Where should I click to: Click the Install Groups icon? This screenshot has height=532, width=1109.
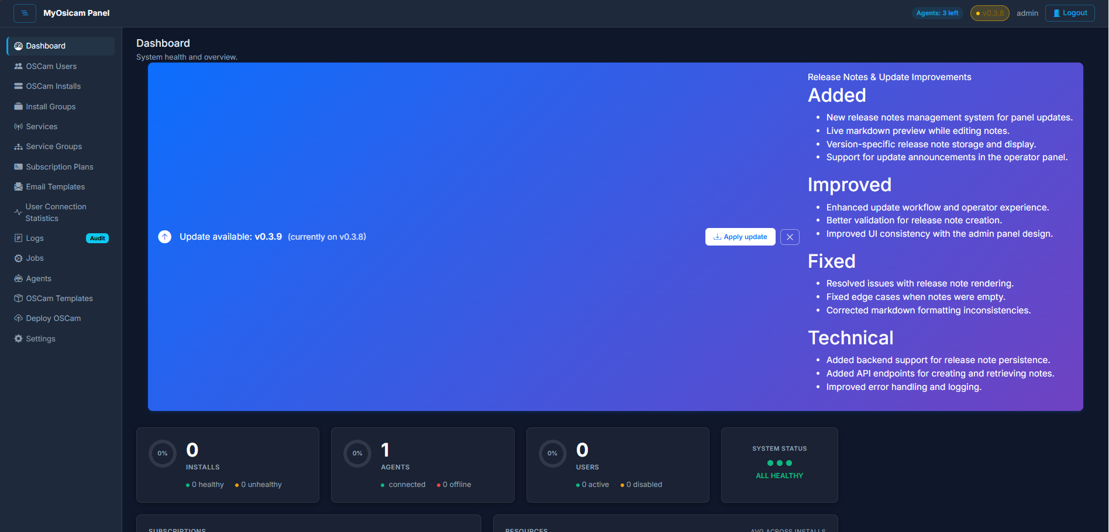(18, 106)
